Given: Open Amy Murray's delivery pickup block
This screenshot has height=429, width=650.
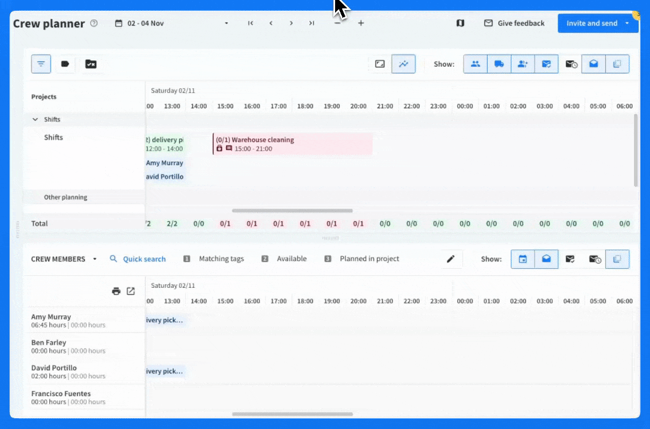Looking at the screenshot, I should coord(165,321).
